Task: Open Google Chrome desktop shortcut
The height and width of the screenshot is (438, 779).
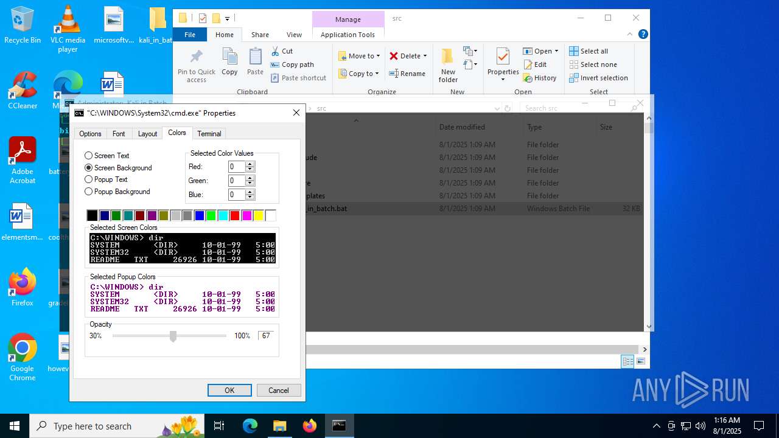Action: click(x=23, y=358)
